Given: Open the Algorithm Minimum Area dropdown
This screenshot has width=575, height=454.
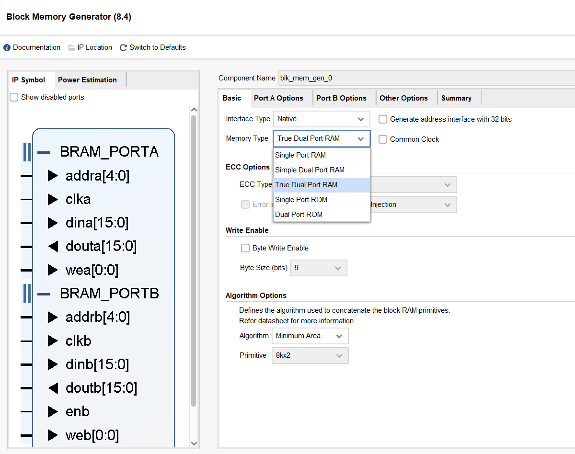Looking at the screenshot, I should point(310,336).
